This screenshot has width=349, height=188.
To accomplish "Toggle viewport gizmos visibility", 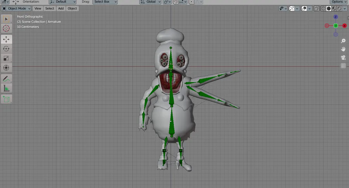I will pos(292,9).
